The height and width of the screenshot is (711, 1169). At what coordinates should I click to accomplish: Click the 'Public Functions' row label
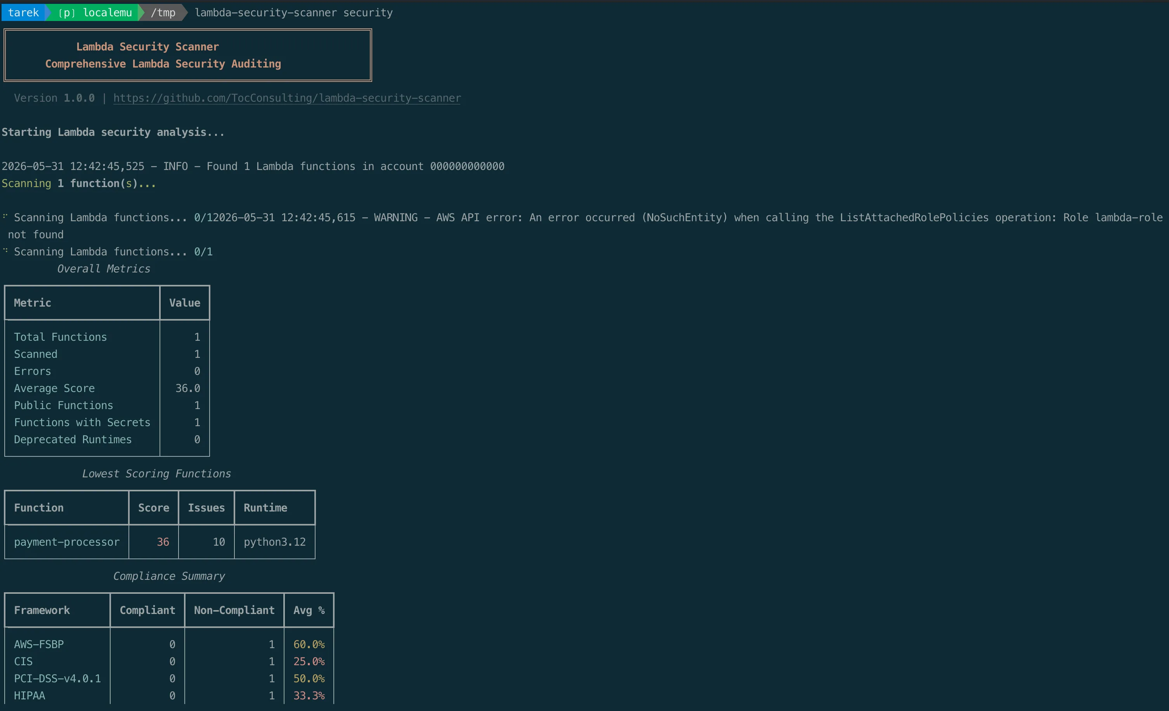[64, 405]
